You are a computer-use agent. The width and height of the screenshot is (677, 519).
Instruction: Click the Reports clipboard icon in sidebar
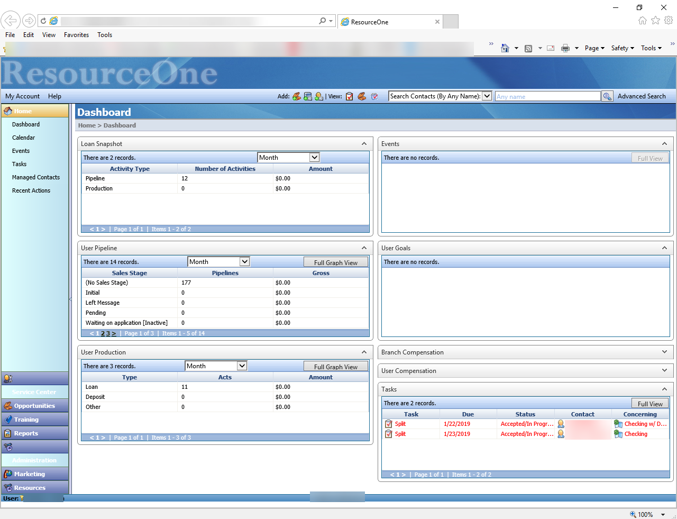pyautogui.click(x=8, y=433)
